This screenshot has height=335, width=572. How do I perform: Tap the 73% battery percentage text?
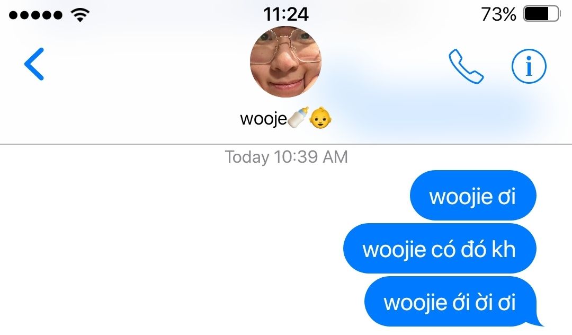click(x=498, y=14)
